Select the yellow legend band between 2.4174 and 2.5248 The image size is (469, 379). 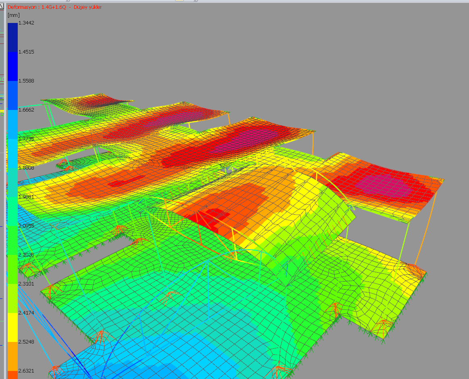pos(13,327)
